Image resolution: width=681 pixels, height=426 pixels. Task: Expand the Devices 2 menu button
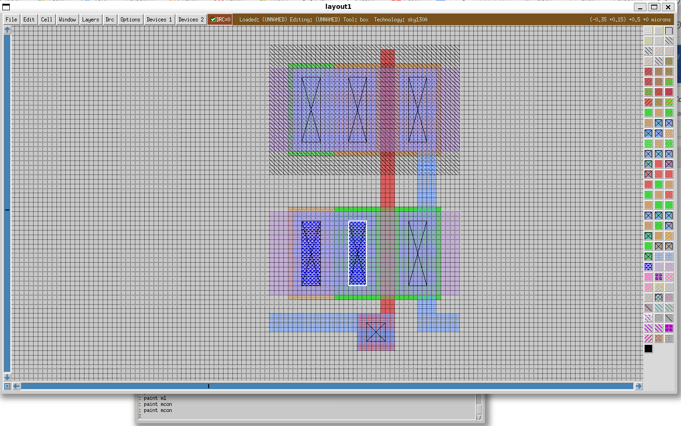[191, 20]
